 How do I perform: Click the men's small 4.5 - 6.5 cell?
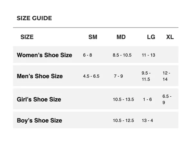(91, 76)
